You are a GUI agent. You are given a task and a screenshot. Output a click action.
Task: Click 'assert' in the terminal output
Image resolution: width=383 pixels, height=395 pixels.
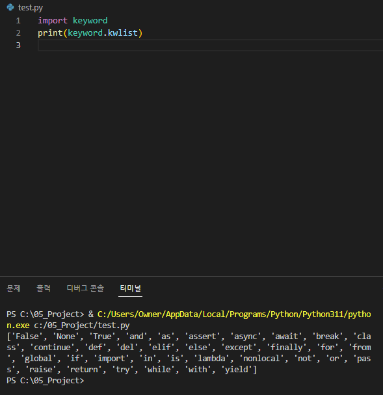202,337
